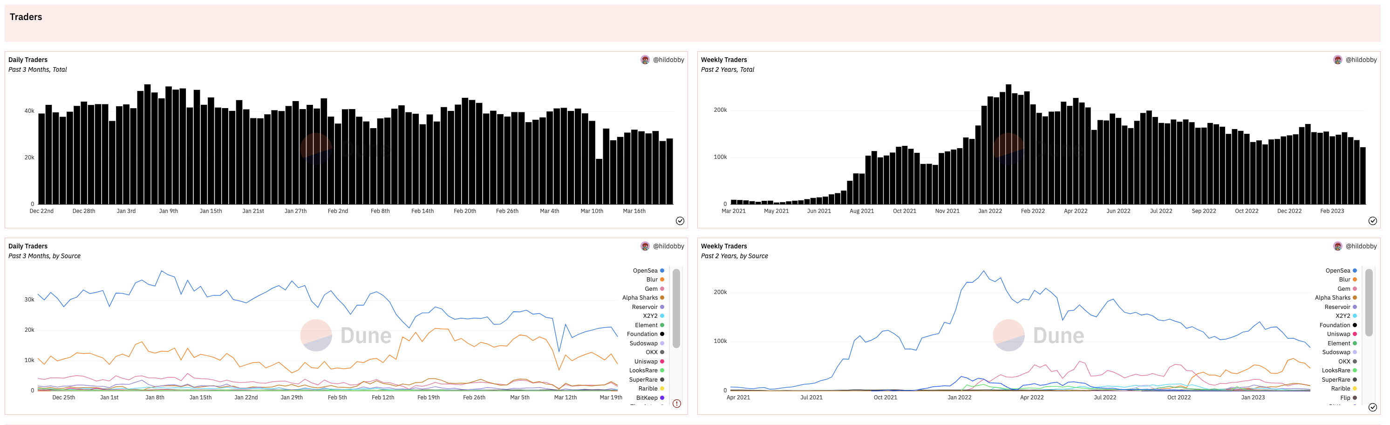Click hildobby avatar on Daily Traders by Source chart

645,246
